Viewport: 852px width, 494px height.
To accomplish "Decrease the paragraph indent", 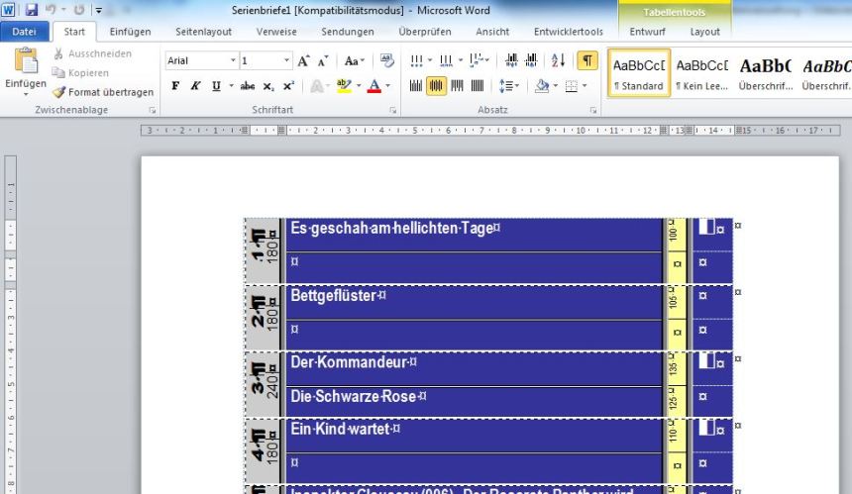I will [511, 60].
